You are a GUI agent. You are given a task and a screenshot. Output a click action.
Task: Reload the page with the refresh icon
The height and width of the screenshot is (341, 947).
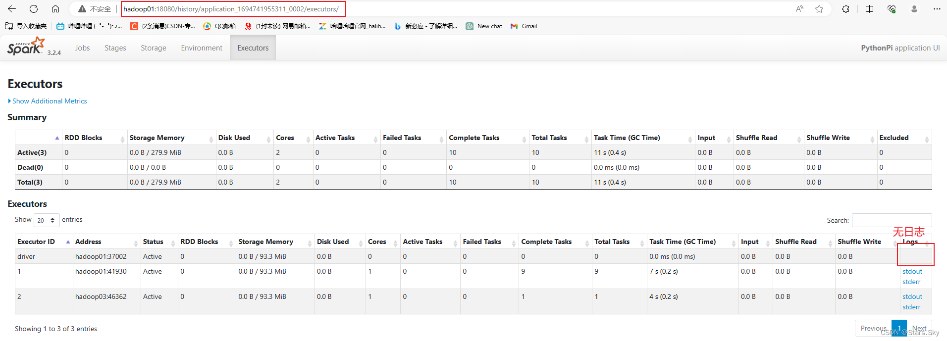click(34, 9)
